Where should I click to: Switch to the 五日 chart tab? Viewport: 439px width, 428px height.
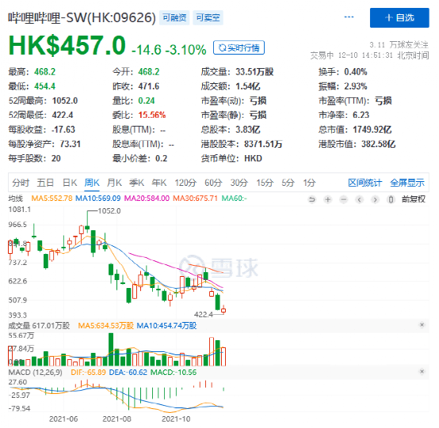pyautogui.click(x=45, y=183)
